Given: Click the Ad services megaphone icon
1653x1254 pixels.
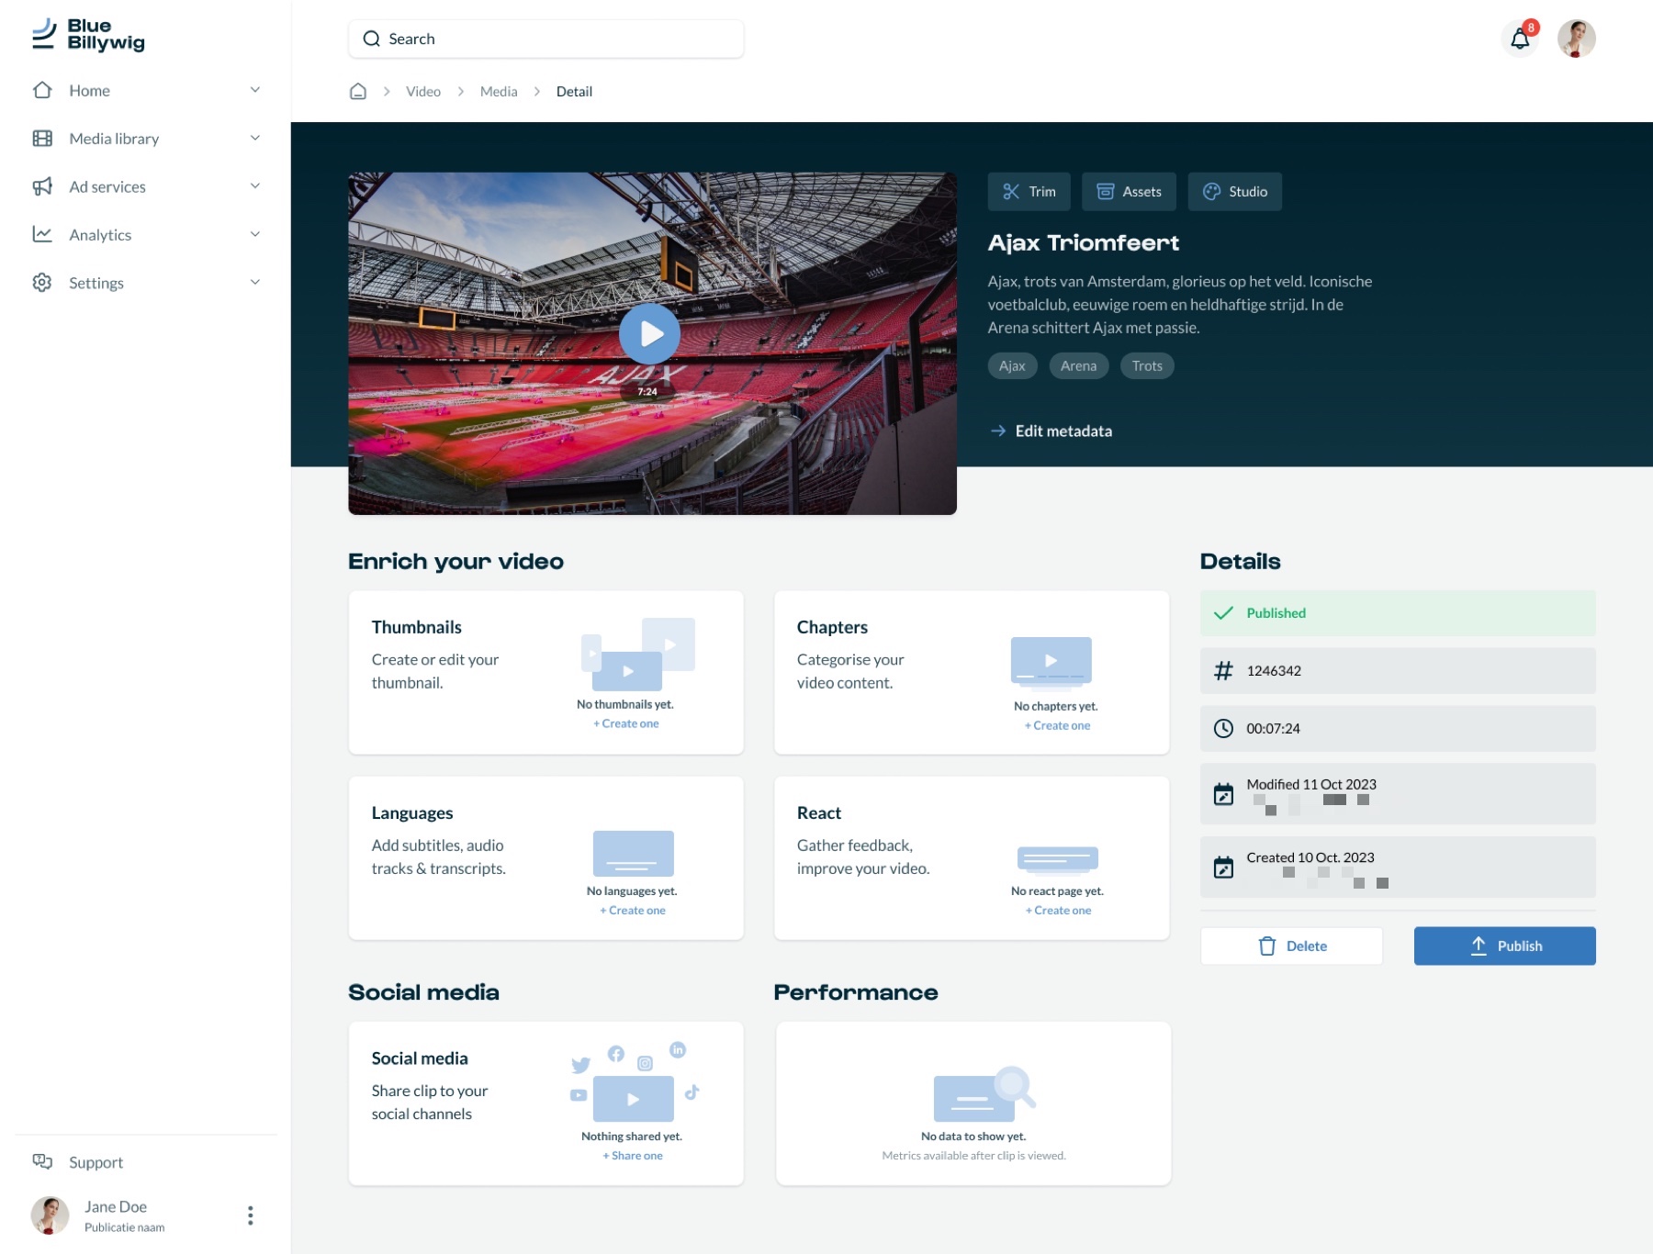Looking at the screenshot, I should [x=42, y=186].
